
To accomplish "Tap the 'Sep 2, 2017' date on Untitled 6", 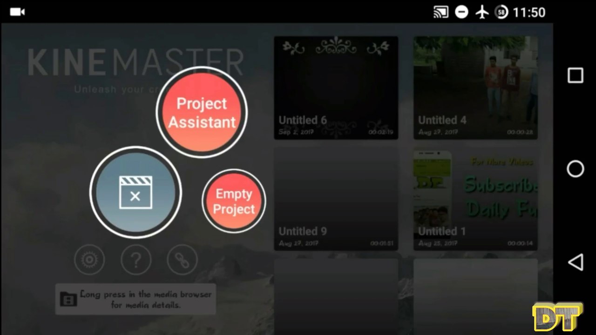I will coord(296,132).
